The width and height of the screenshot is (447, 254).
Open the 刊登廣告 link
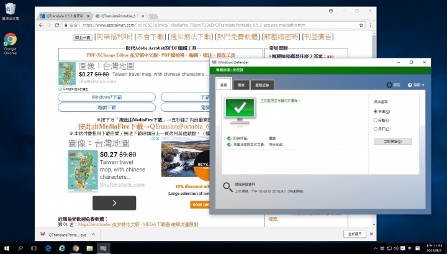(x=318, y=37)
